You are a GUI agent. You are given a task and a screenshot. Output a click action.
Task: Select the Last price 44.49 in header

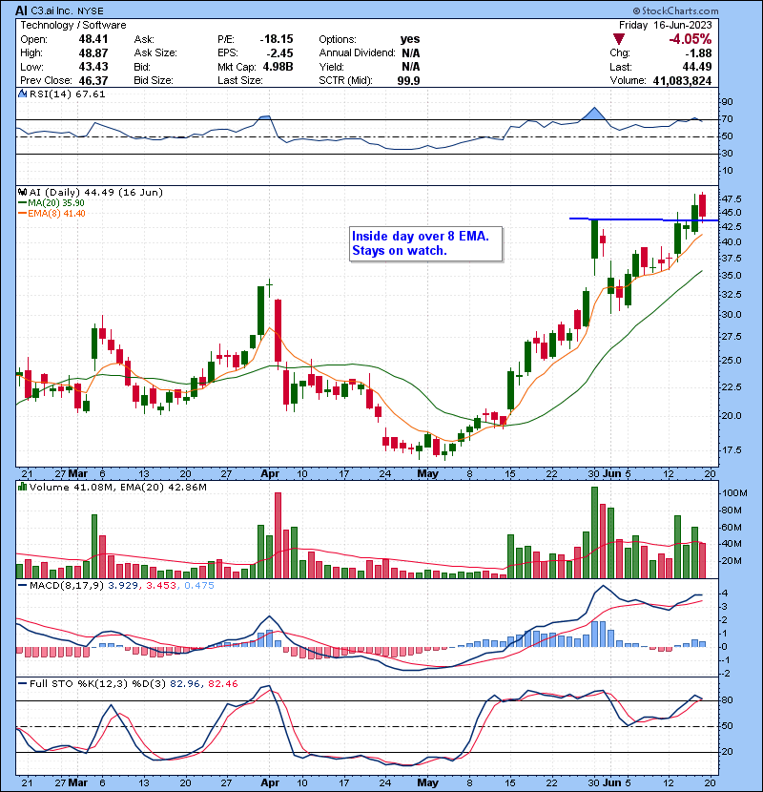697,67
